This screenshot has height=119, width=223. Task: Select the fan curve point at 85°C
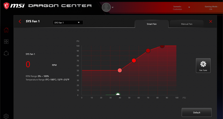(x=162, y=46)
